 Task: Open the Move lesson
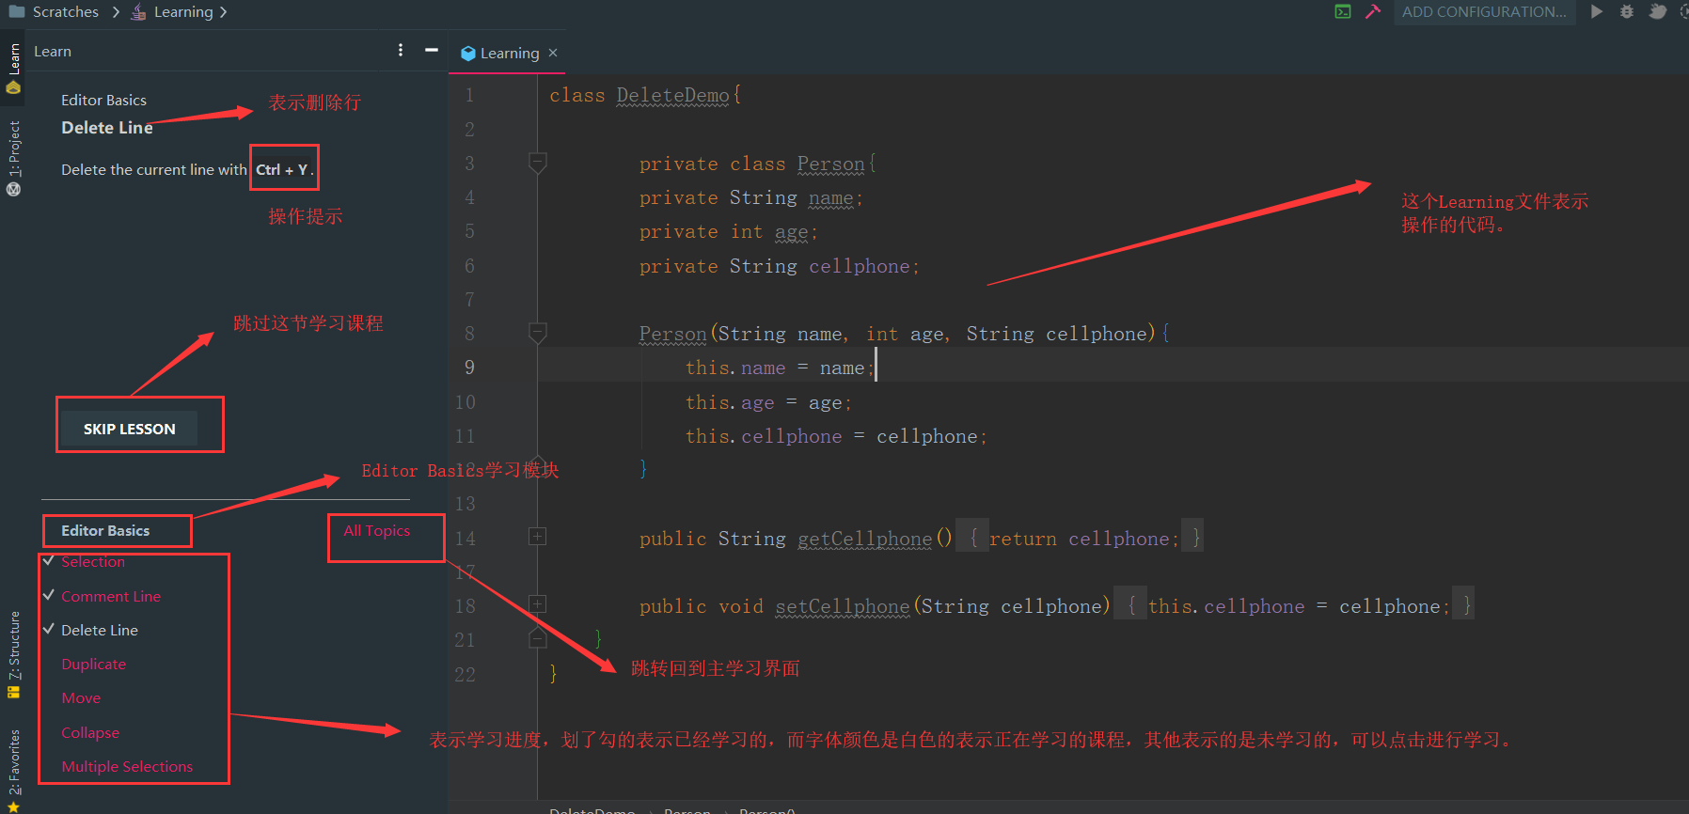81,697
